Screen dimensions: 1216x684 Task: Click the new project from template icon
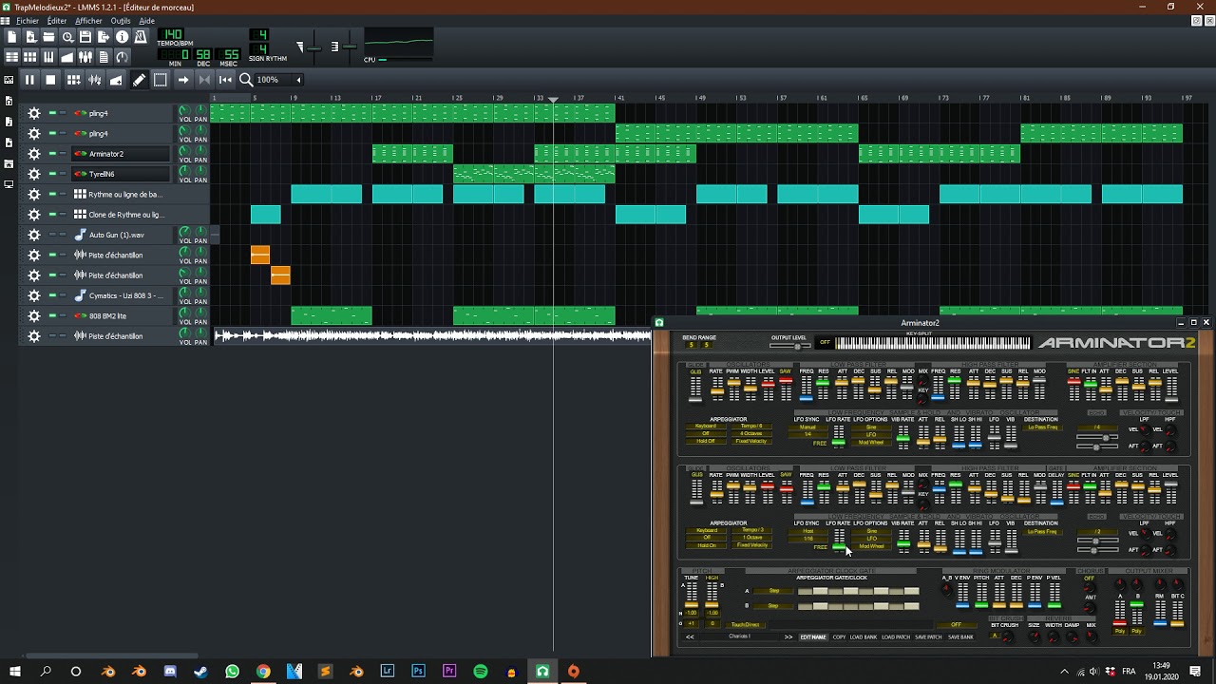pos(30,37)
